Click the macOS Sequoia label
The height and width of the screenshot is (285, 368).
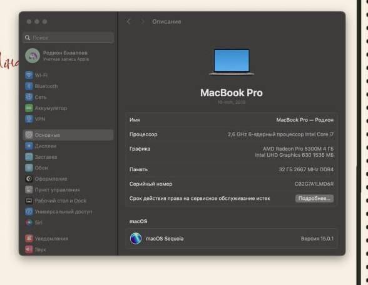point(165,239)
